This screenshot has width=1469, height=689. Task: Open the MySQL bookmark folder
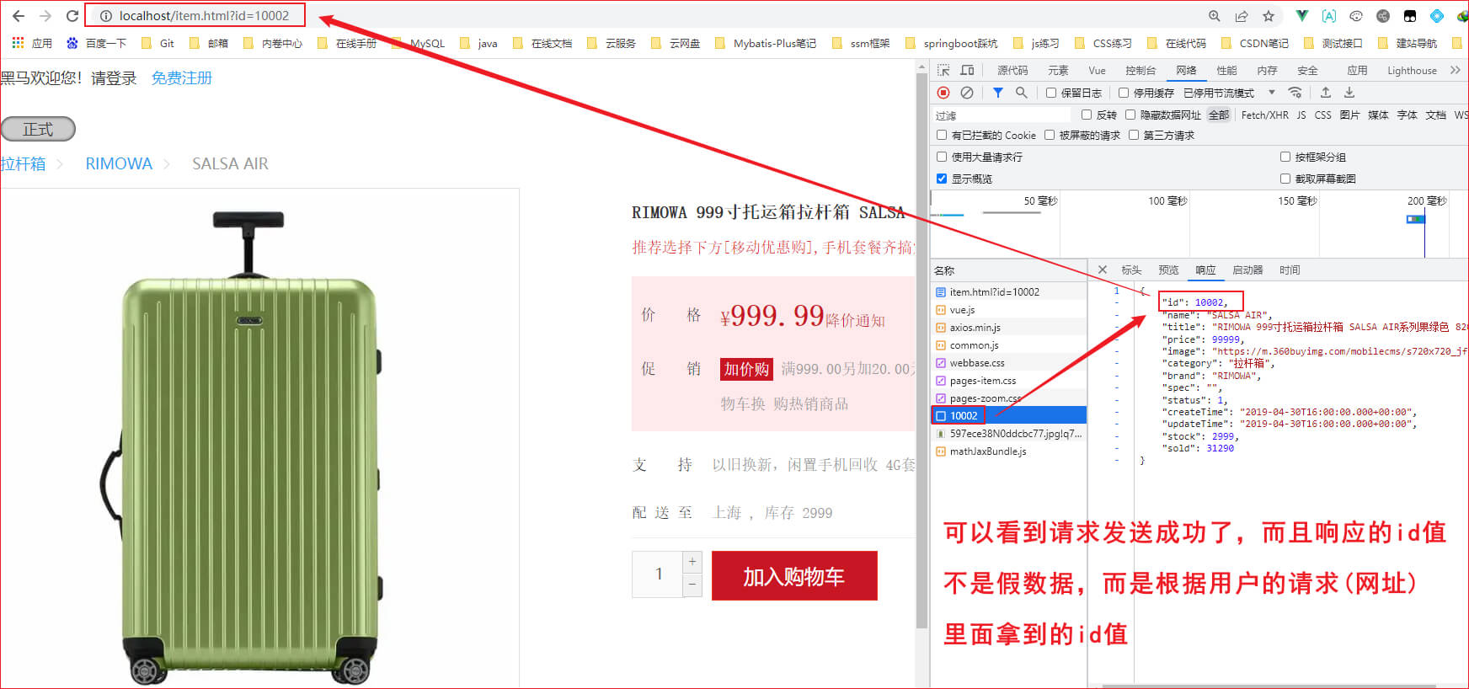(418, 43)
